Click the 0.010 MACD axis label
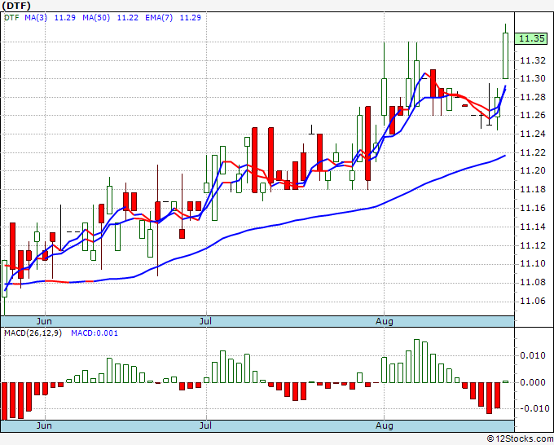 coord(533,355)
